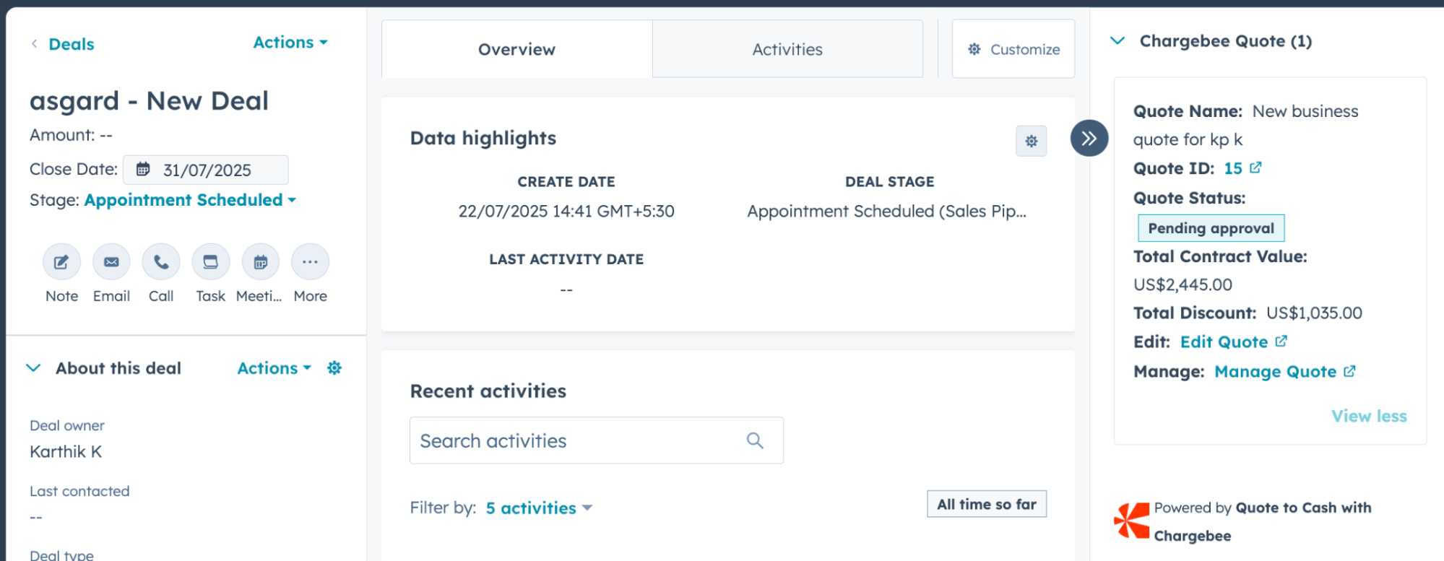
Task: Click the Task icon button
Action: pos(210,262)
